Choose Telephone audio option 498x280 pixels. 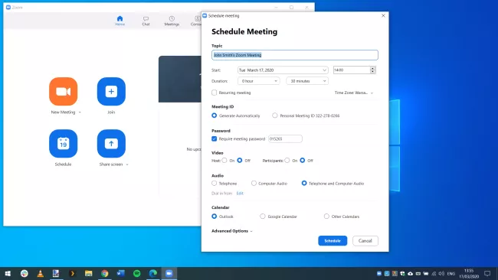point(214,184)
